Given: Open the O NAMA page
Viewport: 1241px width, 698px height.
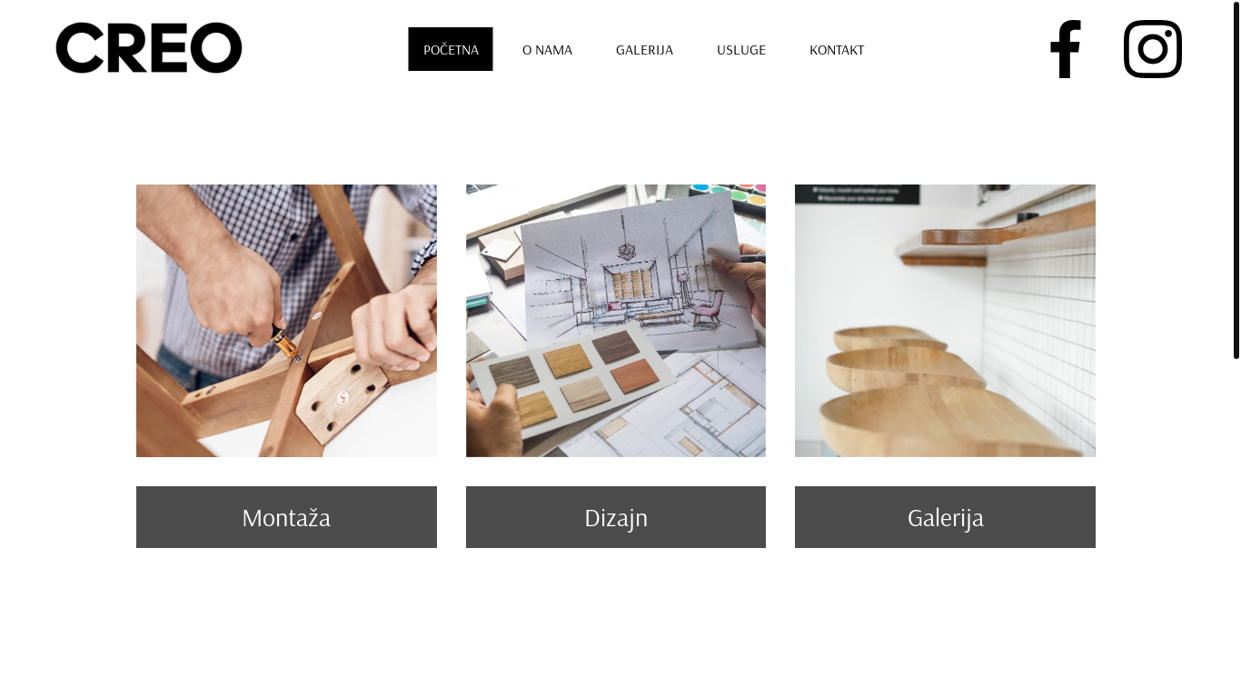Looking at the screenshot, I should [x=547, y=49].
